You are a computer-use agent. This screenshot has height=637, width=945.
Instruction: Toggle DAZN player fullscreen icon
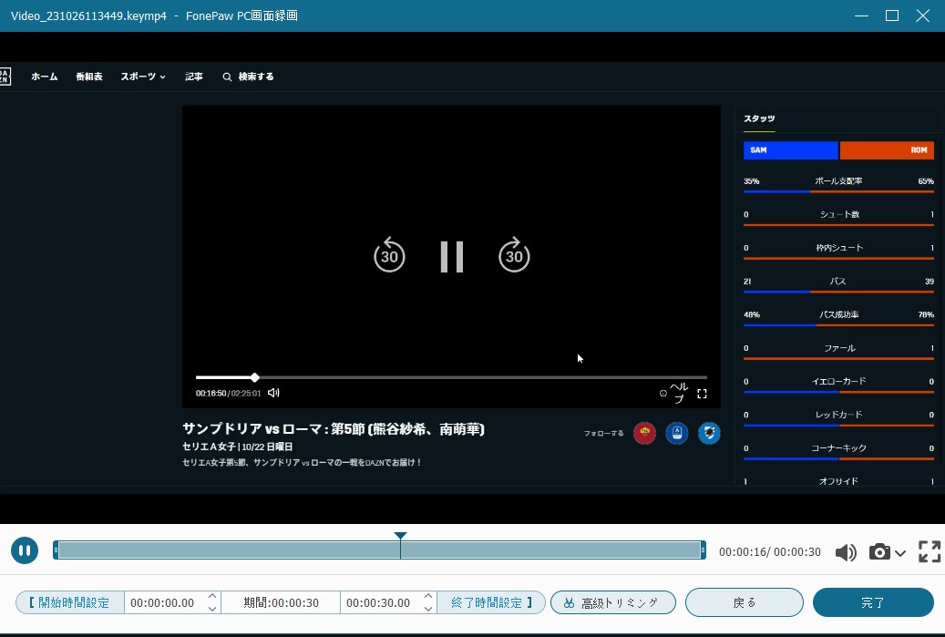[702, 394]
